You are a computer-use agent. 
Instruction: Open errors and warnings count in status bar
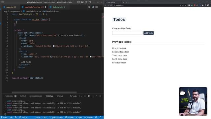pos(23,117)
